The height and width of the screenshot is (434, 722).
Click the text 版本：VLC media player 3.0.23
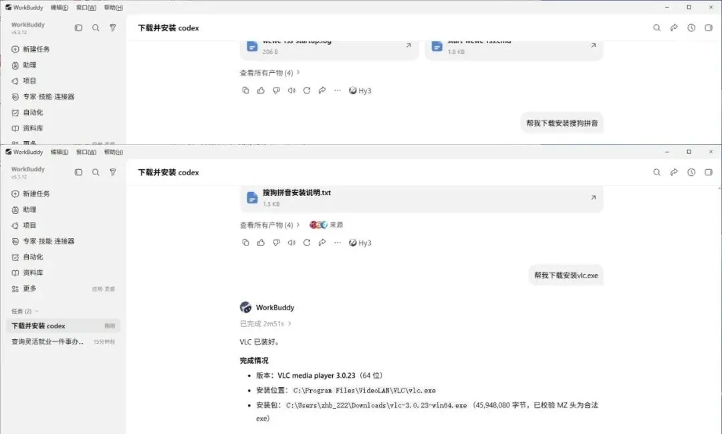[x=306, y=375]
